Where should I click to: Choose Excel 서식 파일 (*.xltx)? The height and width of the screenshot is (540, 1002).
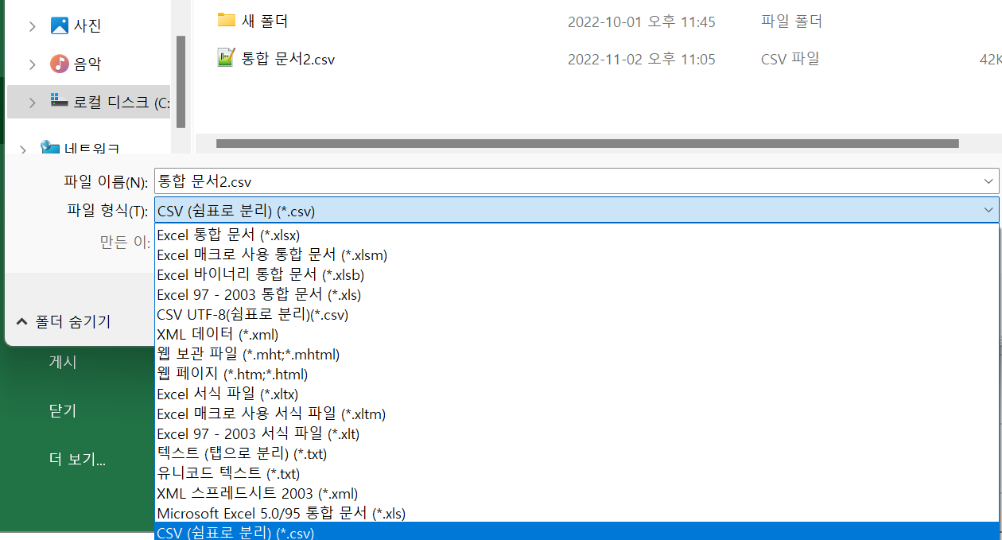(x=577, y=394)
